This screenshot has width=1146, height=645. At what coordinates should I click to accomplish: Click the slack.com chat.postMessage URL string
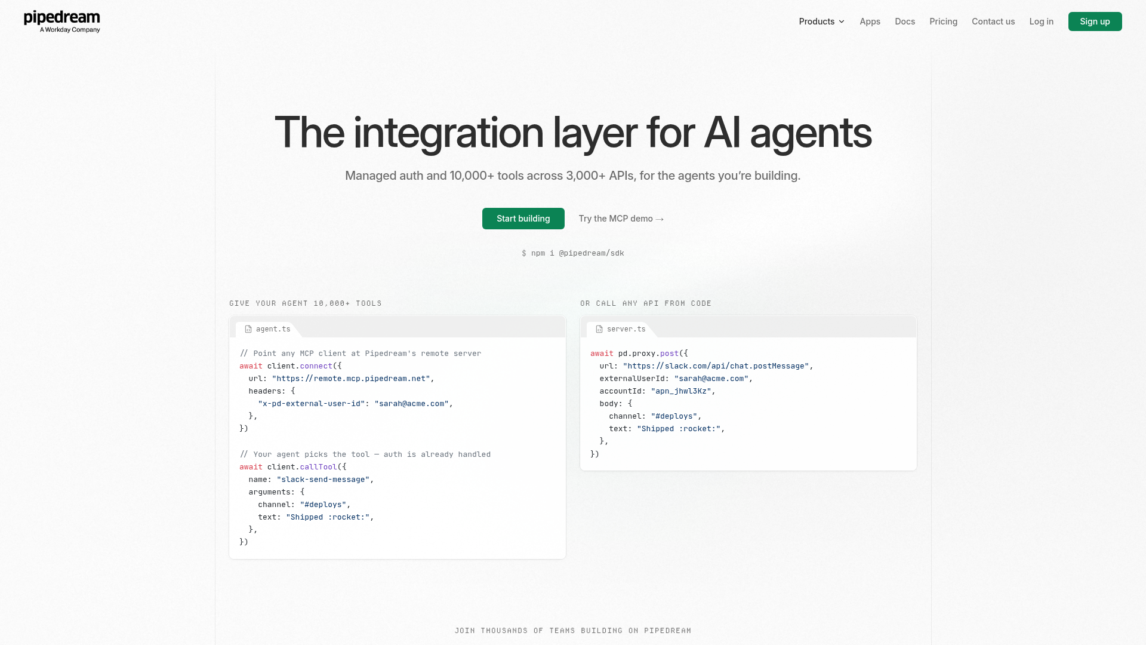pyautogui.click(x=716, y=366)
